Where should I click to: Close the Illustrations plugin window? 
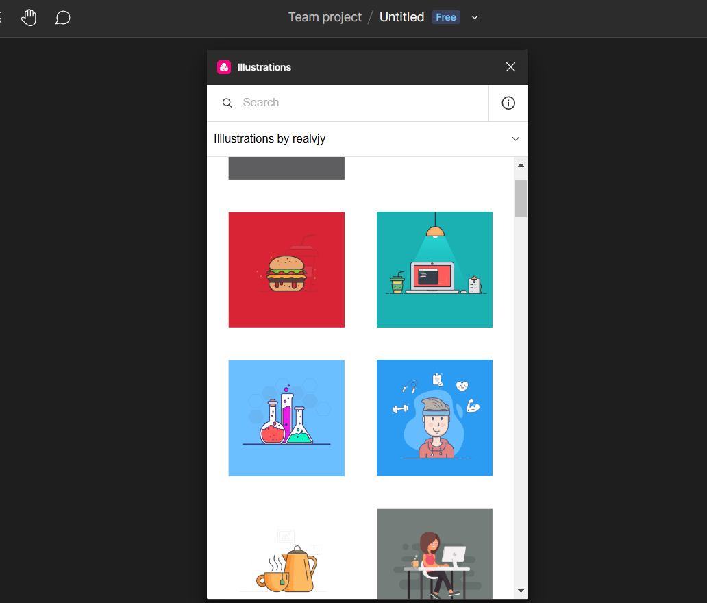510,66
